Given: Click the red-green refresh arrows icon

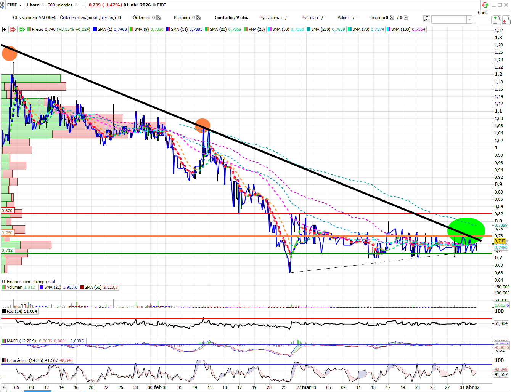Looking at the screenshot, I should (485, 5).
